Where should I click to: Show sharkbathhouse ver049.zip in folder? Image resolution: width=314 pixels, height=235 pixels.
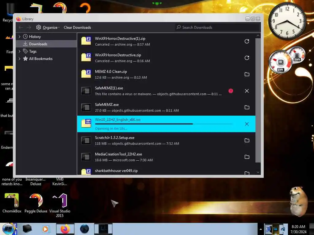pyautogui.click(x=247, y=173)
